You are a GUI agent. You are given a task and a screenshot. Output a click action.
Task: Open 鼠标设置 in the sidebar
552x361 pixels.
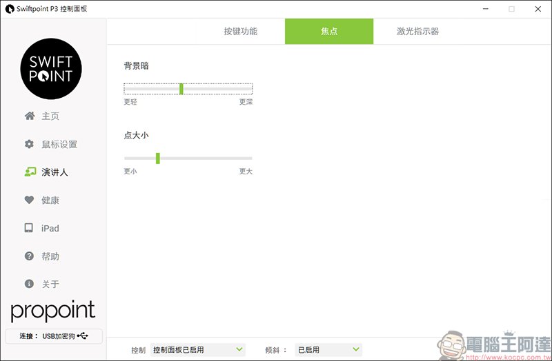click(59, 144)
